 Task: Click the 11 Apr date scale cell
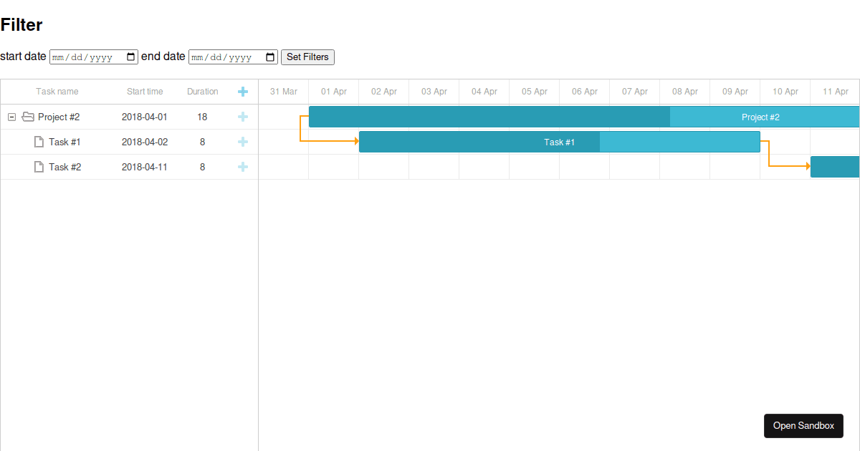pos(835,92)
